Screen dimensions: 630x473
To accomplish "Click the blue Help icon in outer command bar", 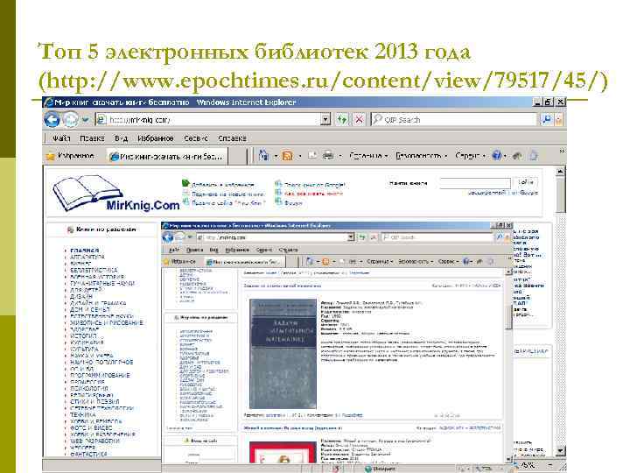I will (497, 156).
